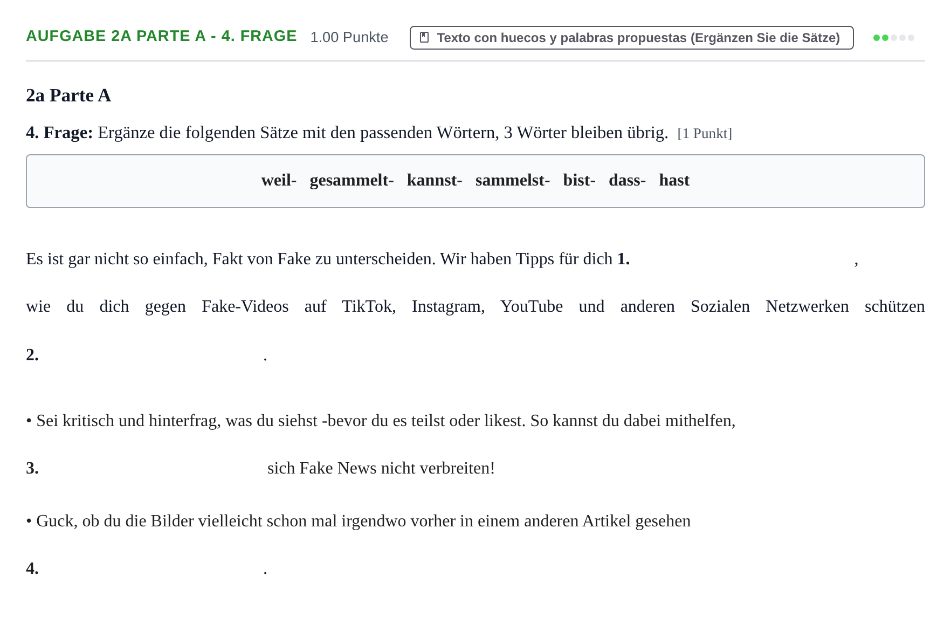Select the word 'kannst-' in word bank

click(x=435, y=180)
